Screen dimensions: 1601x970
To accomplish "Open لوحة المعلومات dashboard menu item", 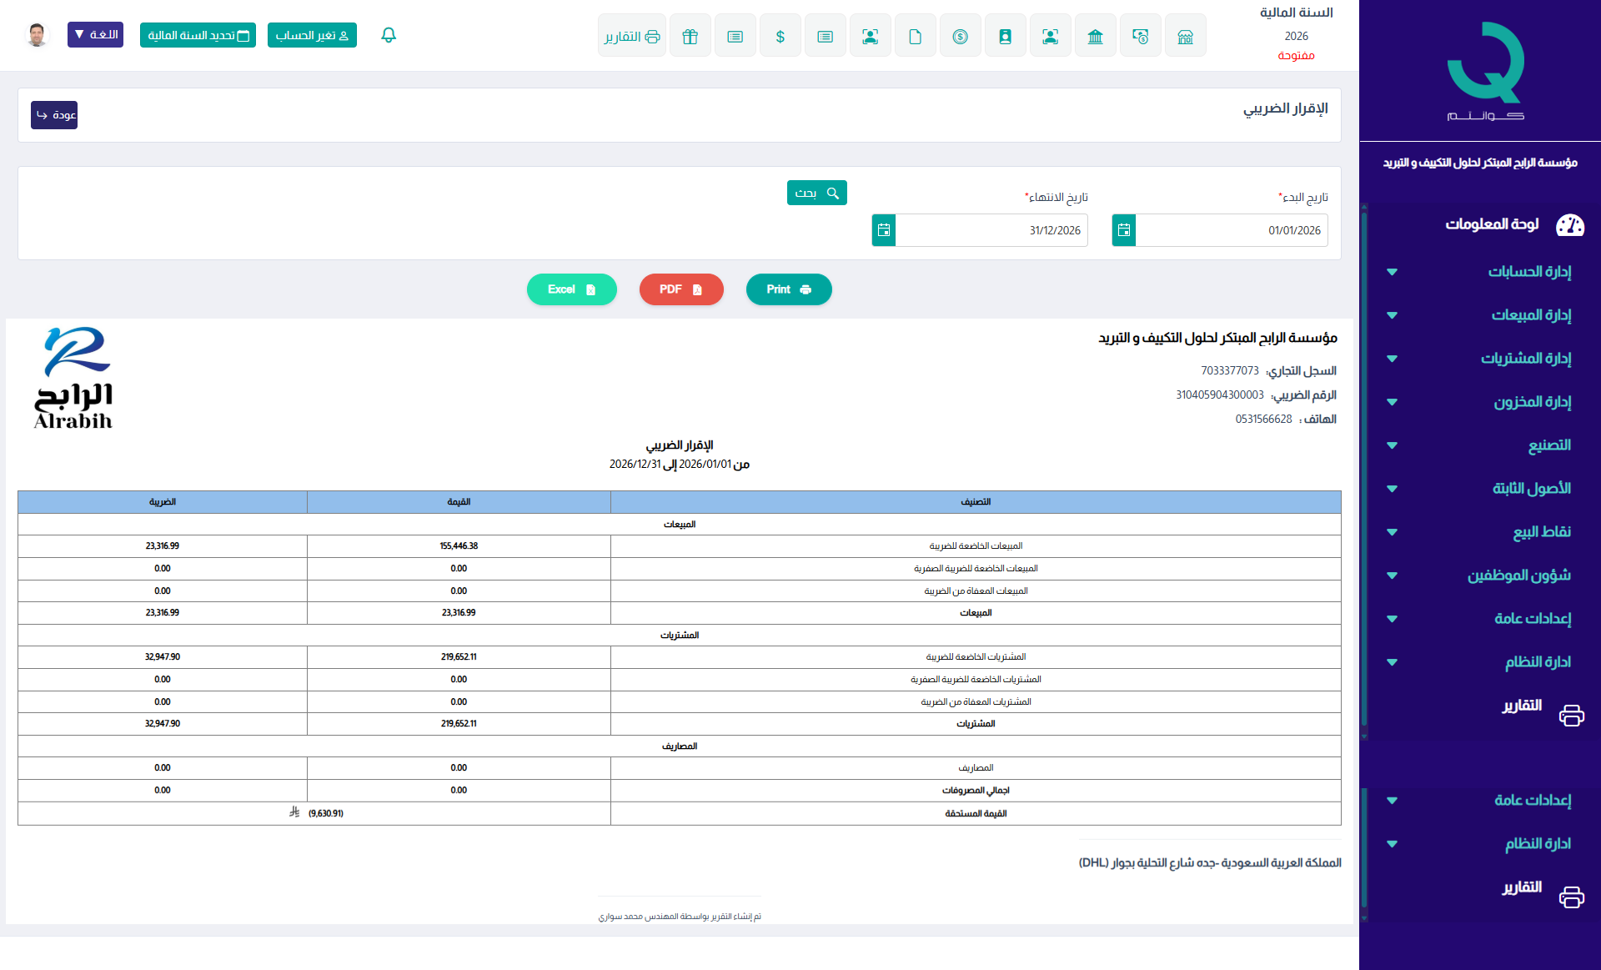I will click(x=1493, y=224).
